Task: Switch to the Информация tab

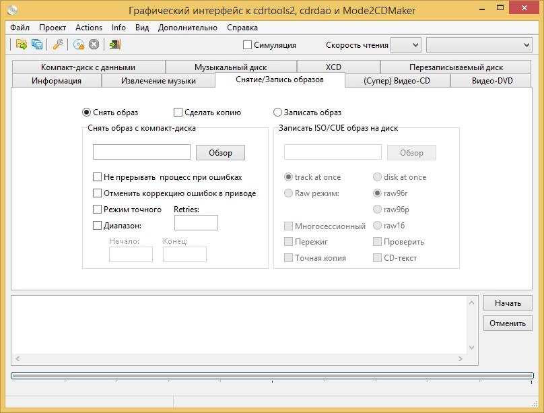Action: [57, 81]
